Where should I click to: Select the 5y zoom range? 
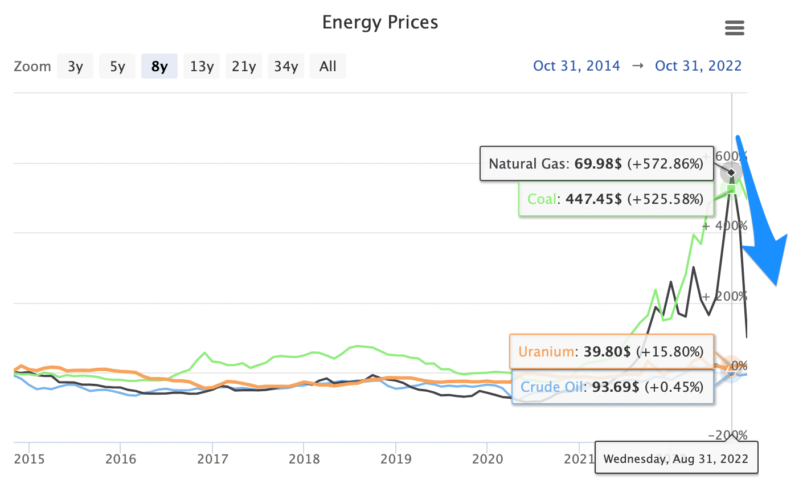pos(117,67)
